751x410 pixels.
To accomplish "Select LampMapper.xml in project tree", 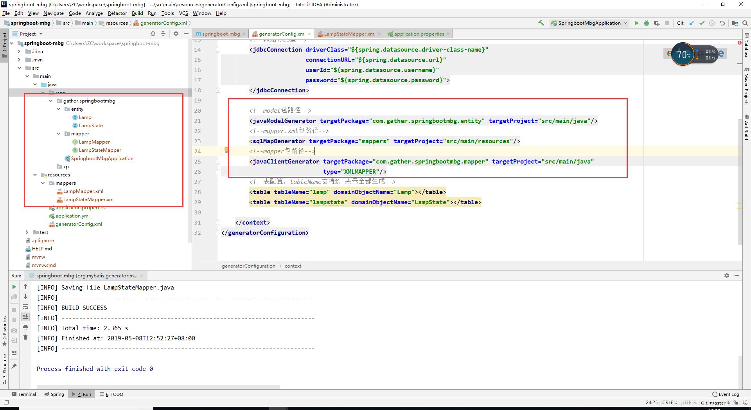I will pyautogui.click(x=83, y=191).
